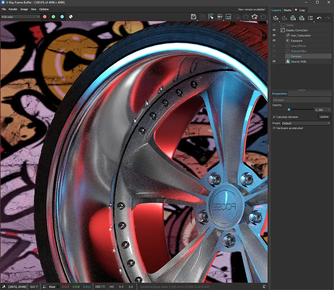This screenshot has width=334, height=290.
Task: Click the Undo arrow in Layers panel
Action: coord(319,18)
